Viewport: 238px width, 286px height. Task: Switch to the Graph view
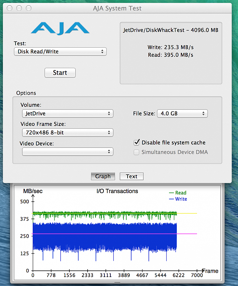tap(103, 176)
